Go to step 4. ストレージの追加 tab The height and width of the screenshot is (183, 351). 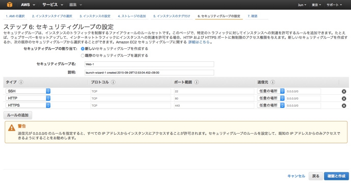[x=132, y=16]
